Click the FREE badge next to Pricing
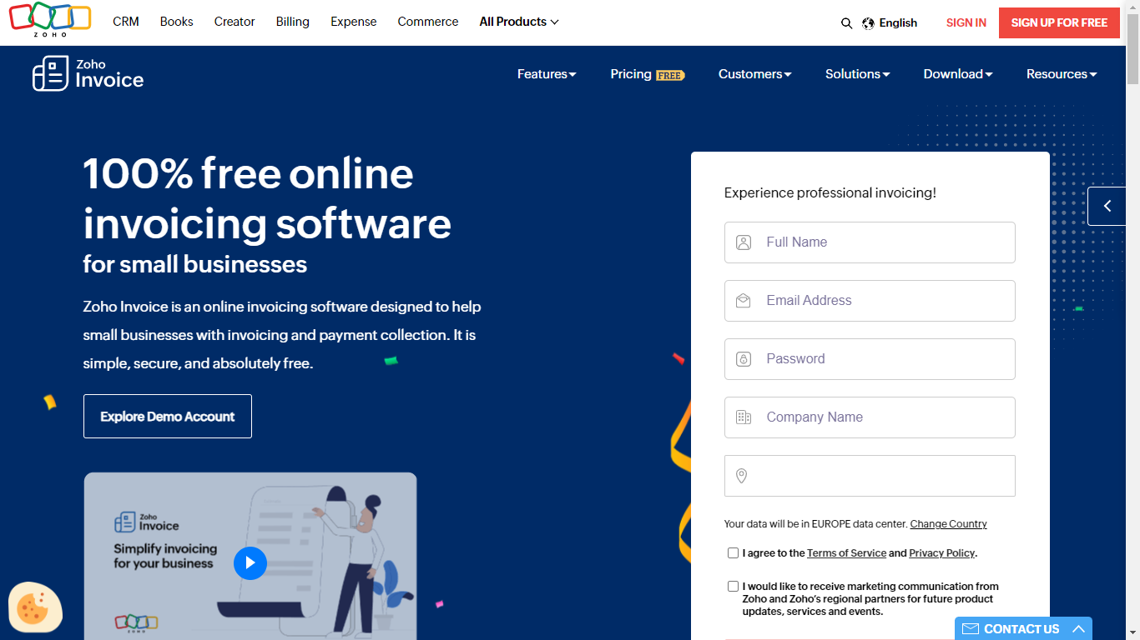This screenshot has height=640, width=1140. click(670, 76)
